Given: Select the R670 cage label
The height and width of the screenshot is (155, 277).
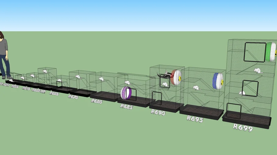Looking at the screenshot, I should 73,97.
